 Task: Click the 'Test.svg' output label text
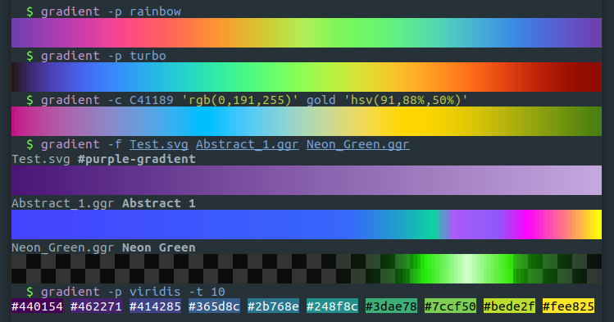click(41, 159)
